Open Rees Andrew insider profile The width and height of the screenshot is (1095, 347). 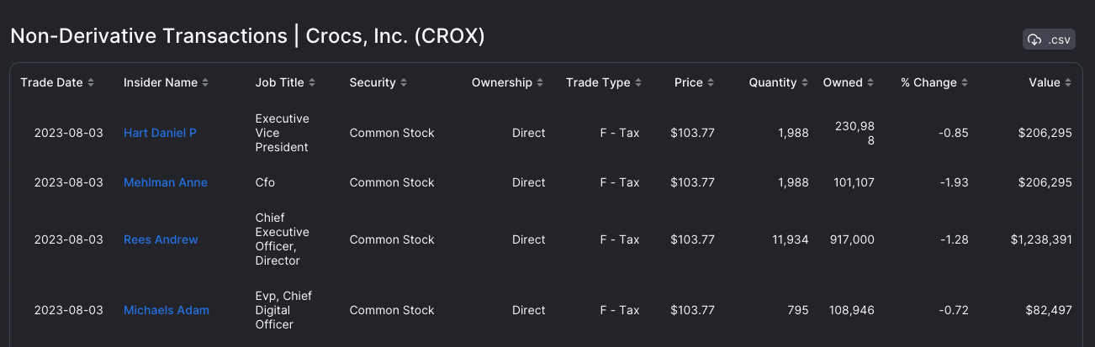[161, 239]
